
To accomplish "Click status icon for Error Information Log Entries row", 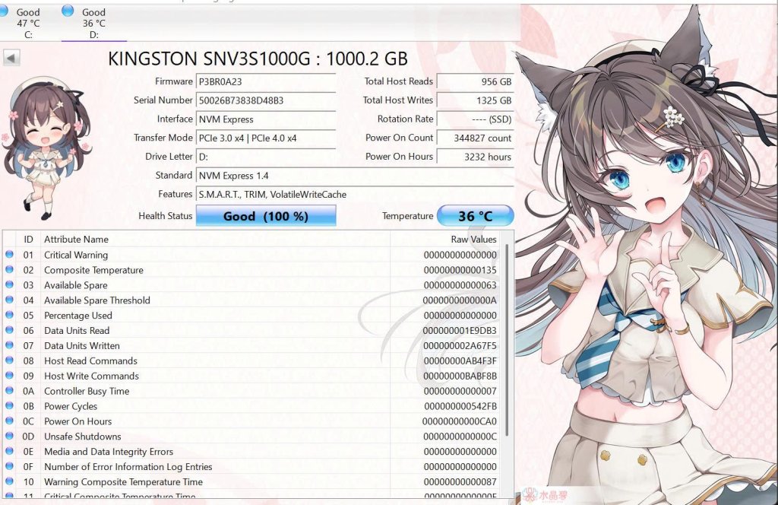I will pos(9,466).
